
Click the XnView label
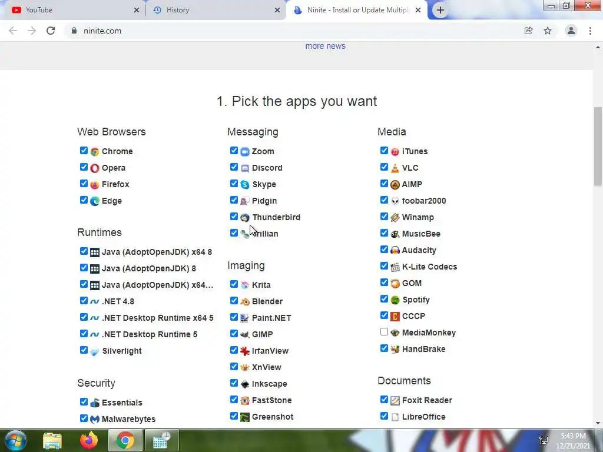(267, 367)
